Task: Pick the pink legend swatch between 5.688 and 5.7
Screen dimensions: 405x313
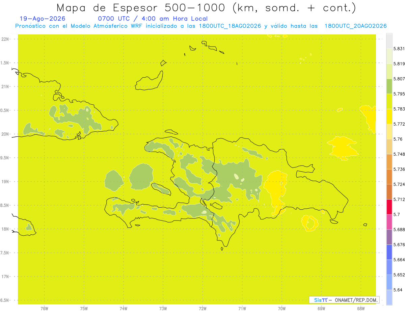Action: pyautogui.click(x=389, y=222)
